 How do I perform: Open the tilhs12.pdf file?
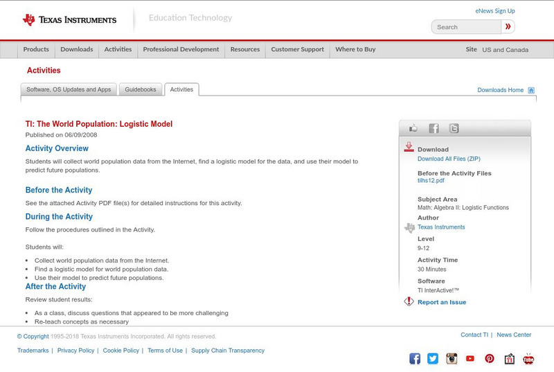point(431,181)
